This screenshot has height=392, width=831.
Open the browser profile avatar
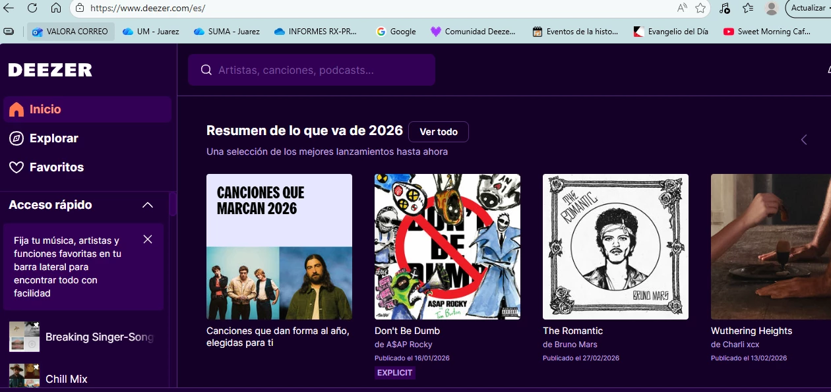pos(771,8)
